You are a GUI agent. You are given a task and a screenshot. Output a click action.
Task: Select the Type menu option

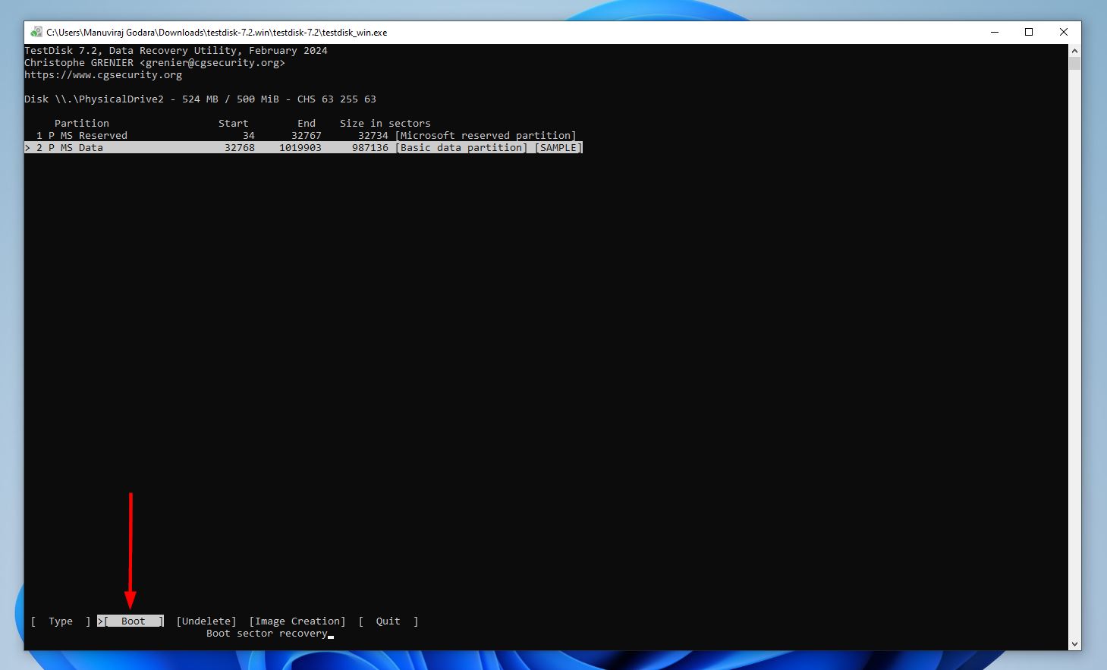click(60, 621)
